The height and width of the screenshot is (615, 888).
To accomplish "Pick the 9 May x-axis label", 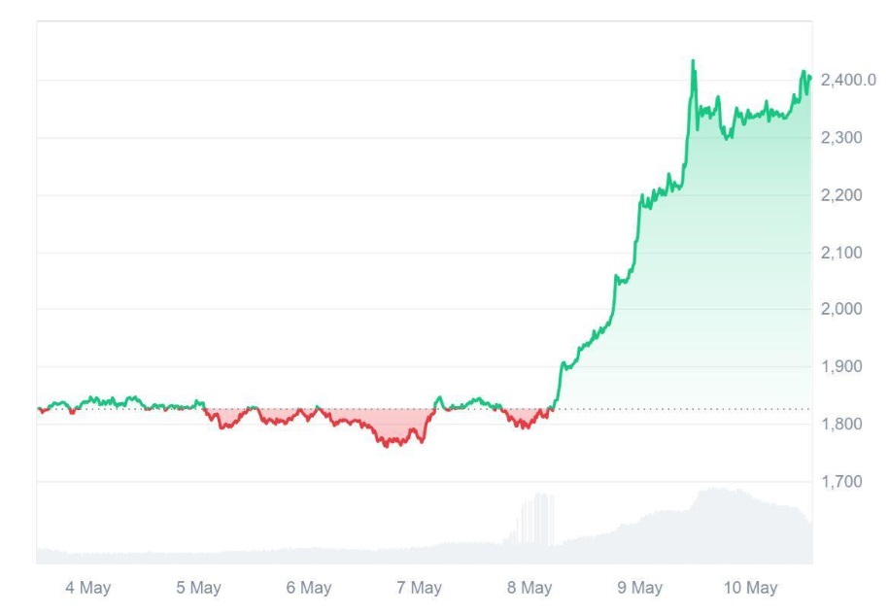I will coord(640,588).
